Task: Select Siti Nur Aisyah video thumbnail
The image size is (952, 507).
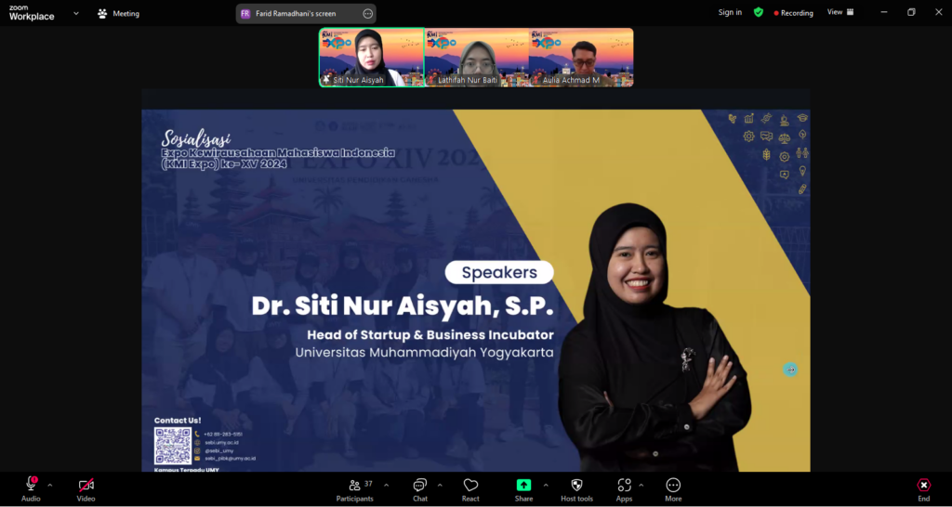Action: click(372, 58)
